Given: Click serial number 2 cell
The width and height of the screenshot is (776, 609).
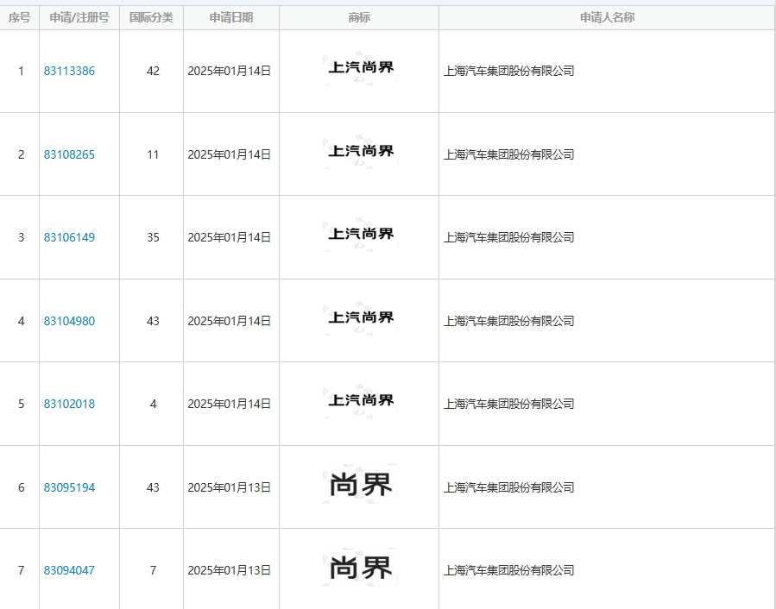Looking at the screenshot, I should point(21,154).
